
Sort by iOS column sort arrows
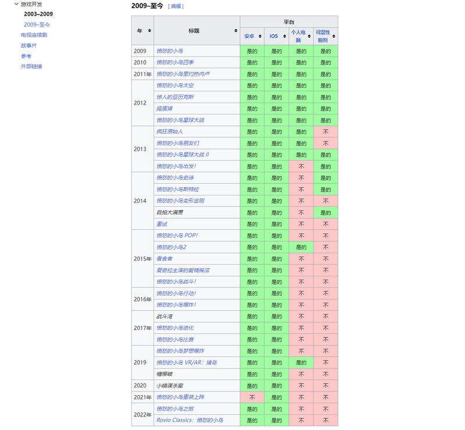pos(285,36)
